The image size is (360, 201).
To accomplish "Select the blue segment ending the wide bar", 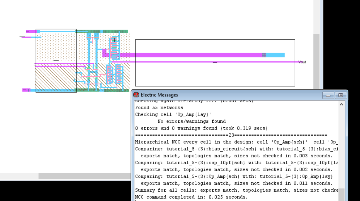I will tap(275, 55).
